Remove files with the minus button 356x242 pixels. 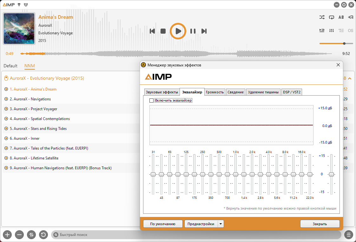[19, 235]
